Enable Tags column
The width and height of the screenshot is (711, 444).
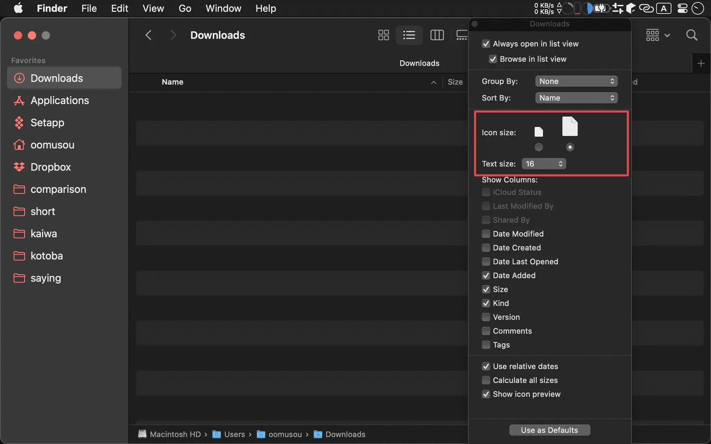486,345
